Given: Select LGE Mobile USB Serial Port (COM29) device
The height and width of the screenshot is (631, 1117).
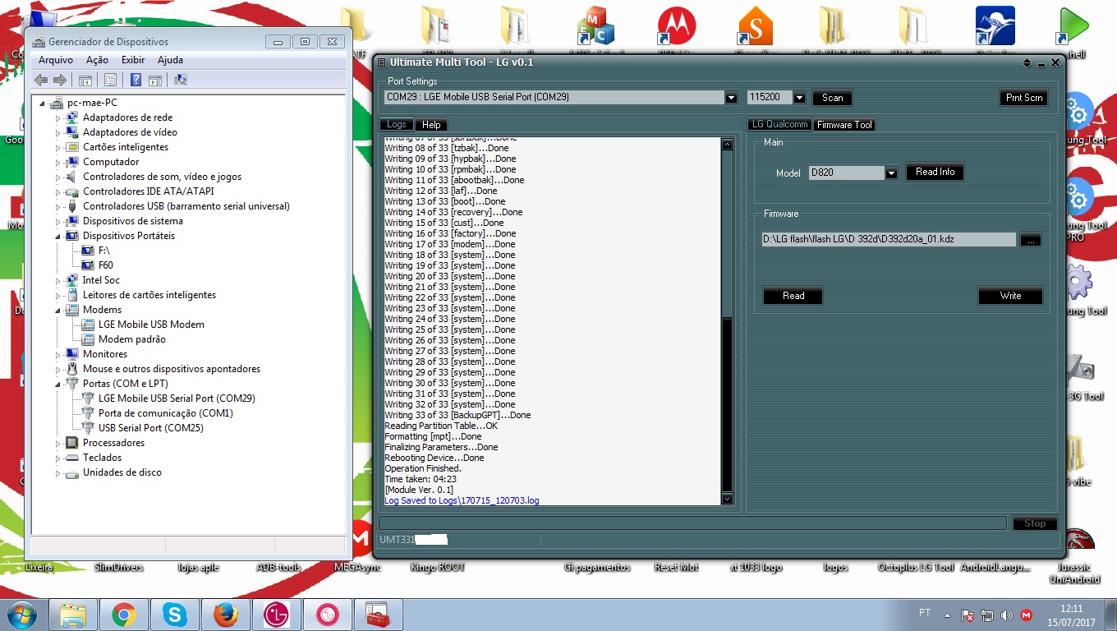Looking at the screenshot, I should pos(177,398).
